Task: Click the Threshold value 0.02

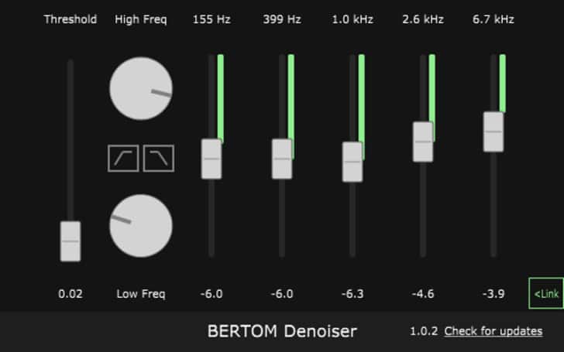Action: point(70,294)
